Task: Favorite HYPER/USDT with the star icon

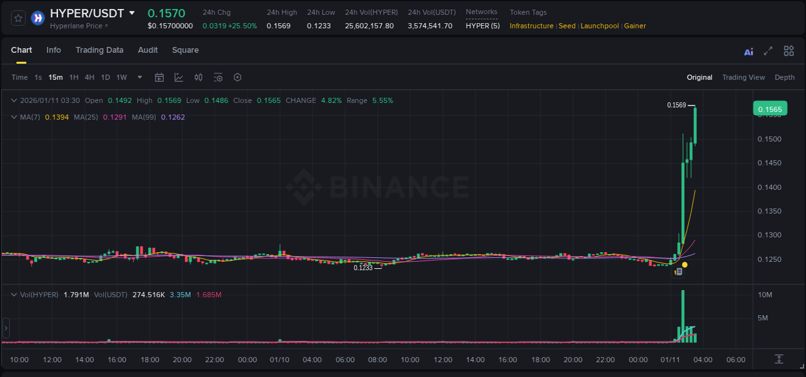Action: [17, 17]
